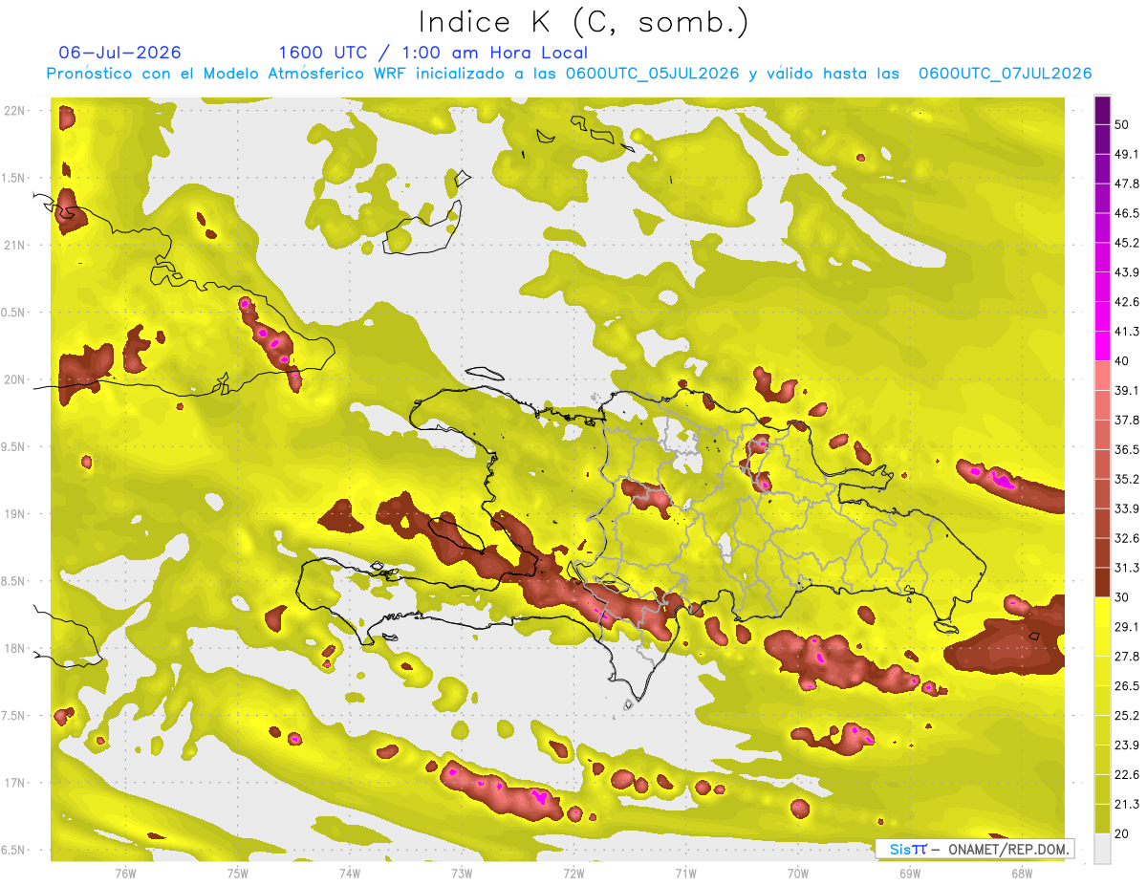1147x886 pixels.
Task: Click the legend value '33.9'
Action: tap(1126, 508)
